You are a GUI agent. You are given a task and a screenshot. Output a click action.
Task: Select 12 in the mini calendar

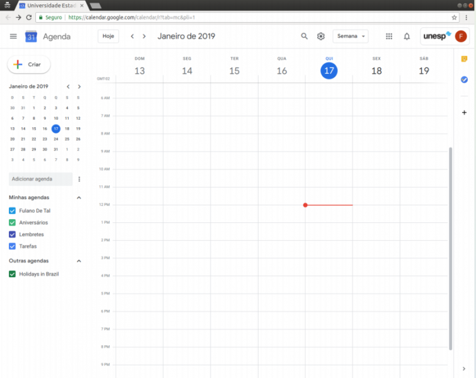[x=78, y=118]
